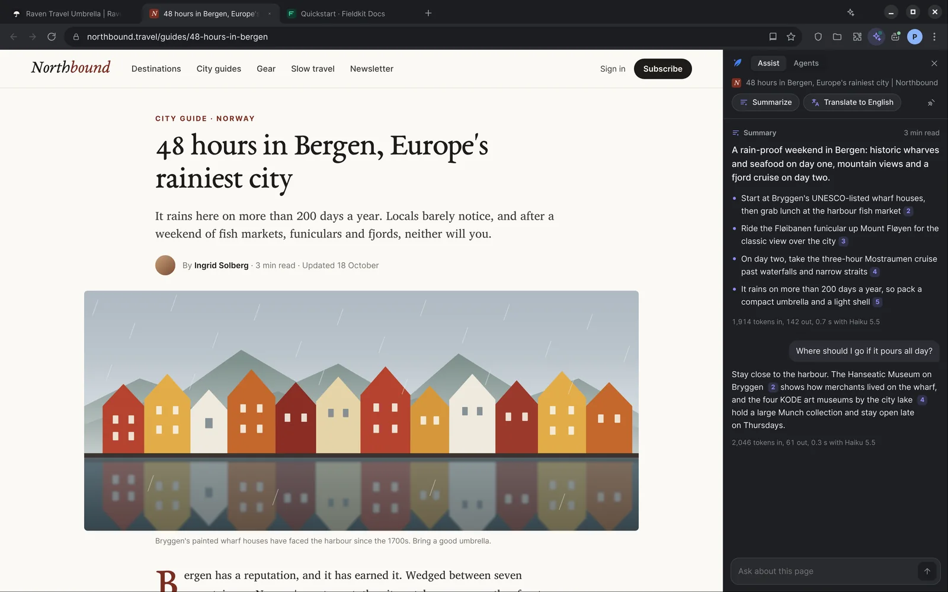Bookmark this page with the star icon
The image size is (948, 592).
tap(791, 37)
